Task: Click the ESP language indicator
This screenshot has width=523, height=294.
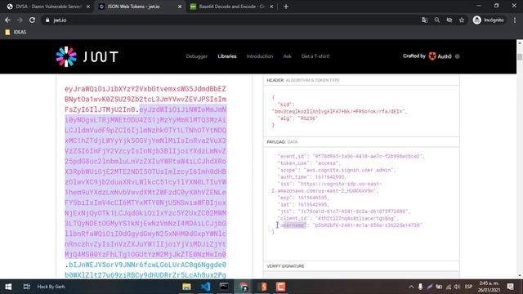Action: 468,287
